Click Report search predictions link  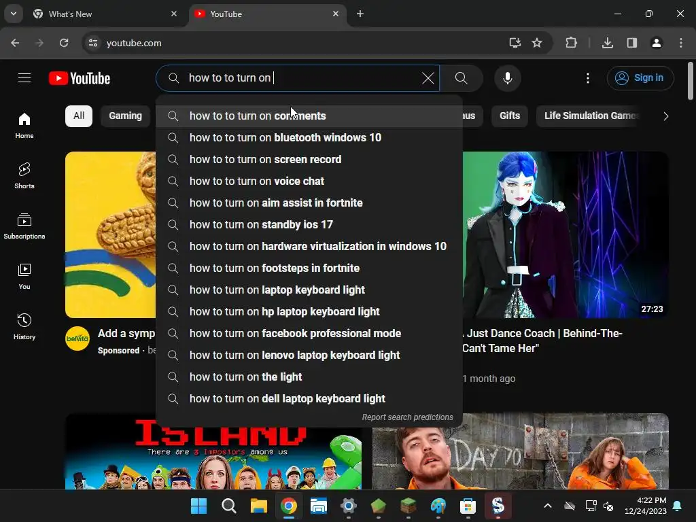click(x=407, y=417)
